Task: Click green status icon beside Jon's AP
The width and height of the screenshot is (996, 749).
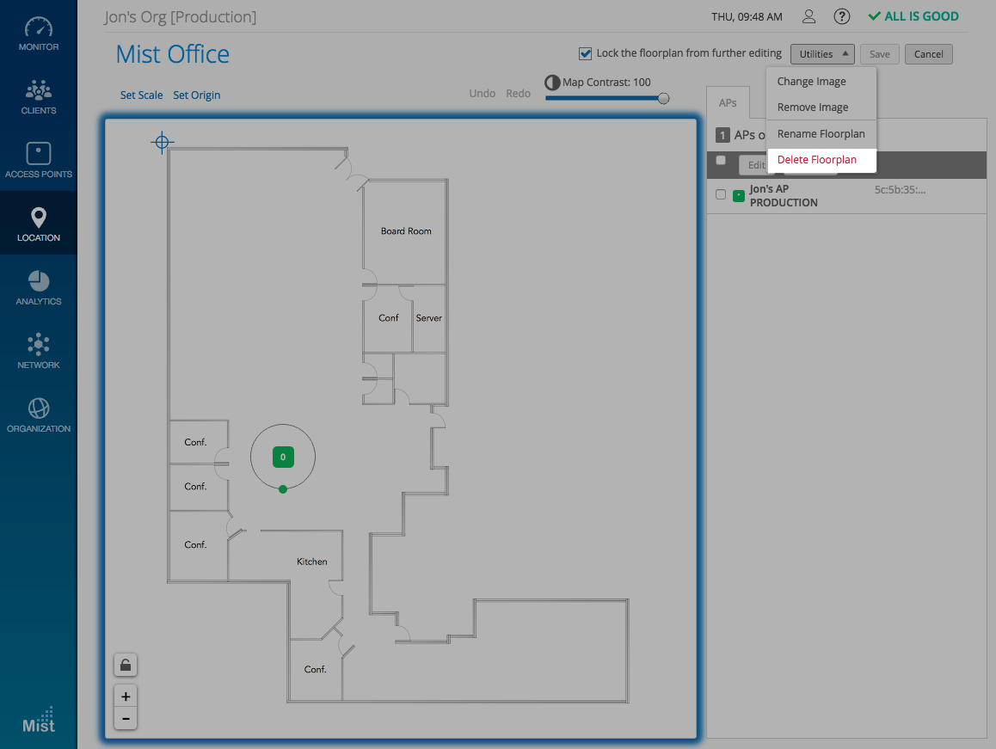Action: coord(738,196)
